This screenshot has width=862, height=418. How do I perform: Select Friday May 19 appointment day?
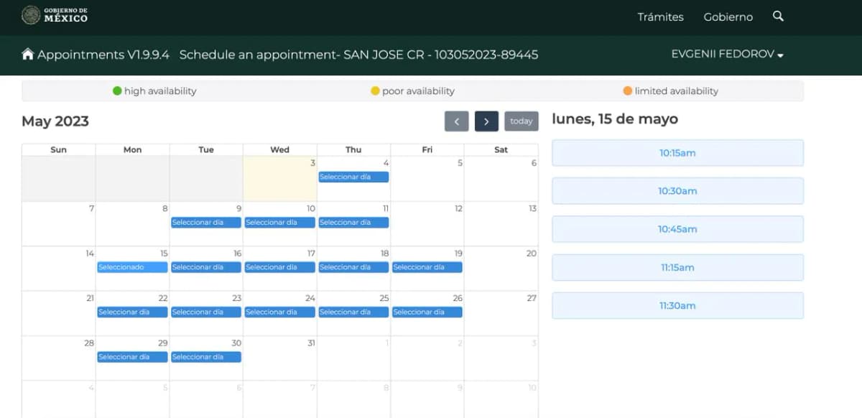click(x=427, y=267)
